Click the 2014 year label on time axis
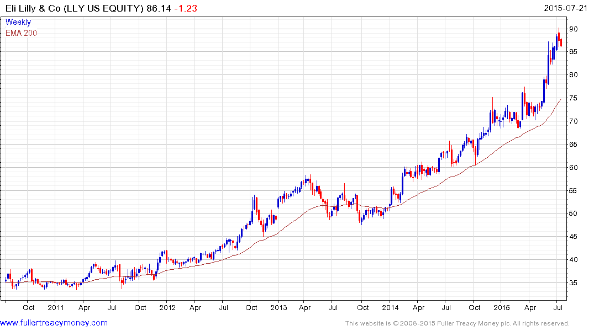594x331 pixels. 390,307
